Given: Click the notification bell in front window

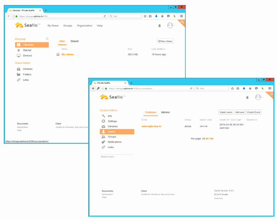Looking at the screenshot, I should pyautogui.click(x=247, y=98).
